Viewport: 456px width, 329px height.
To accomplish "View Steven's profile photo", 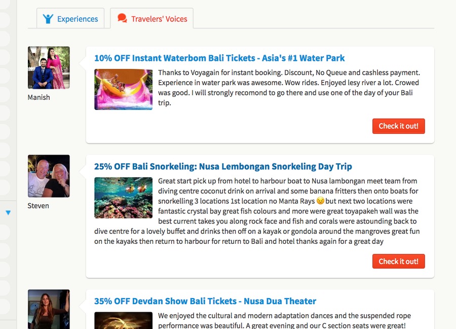I will point(49,176).
